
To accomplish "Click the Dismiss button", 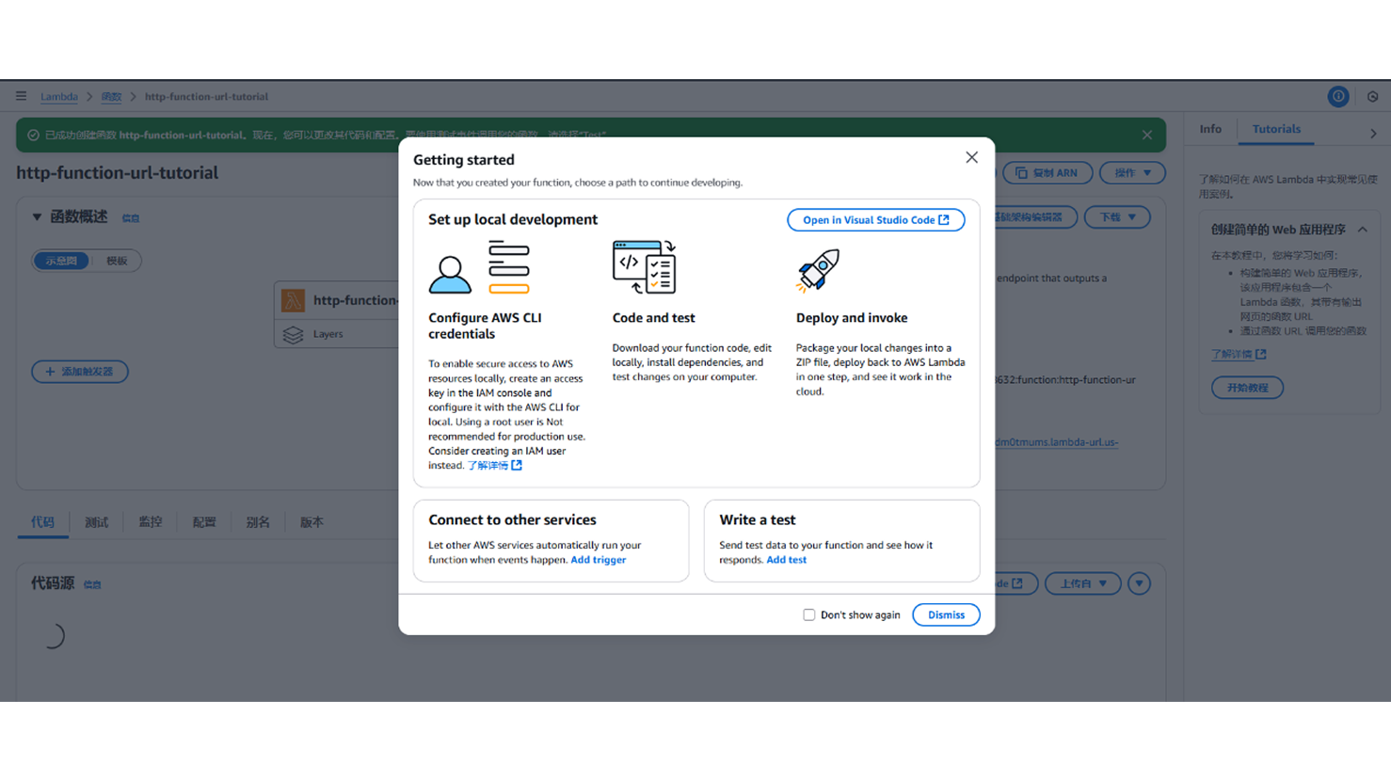I will click(x=946, y=614).
